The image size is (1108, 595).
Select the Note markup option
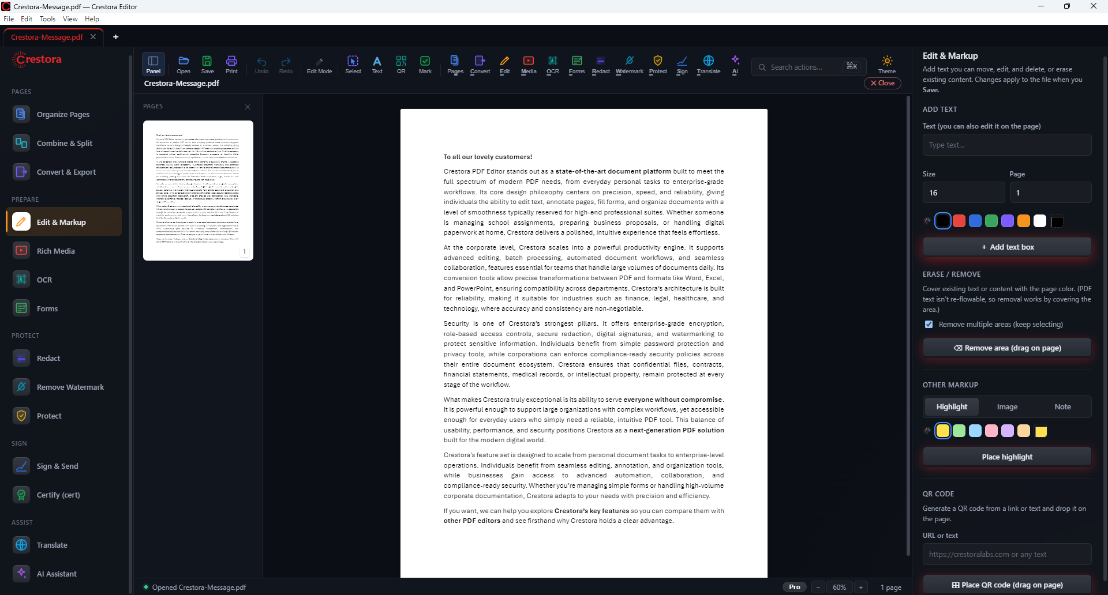click(1062, 406)
